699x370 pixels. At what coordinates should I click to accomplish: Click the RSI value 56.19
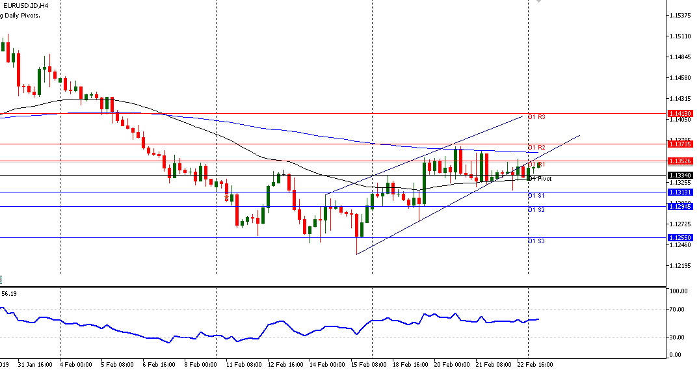(x=9, y=294)
